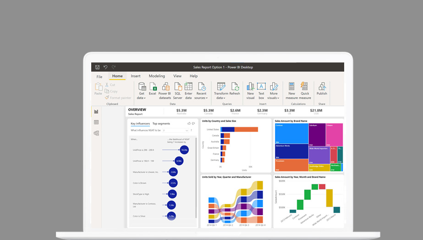Refresh the queries
The image size is (423, 240).
coord(235,89)
